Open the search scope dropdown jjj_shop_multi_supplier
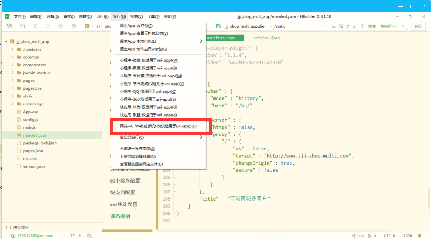 click(249, 26)
